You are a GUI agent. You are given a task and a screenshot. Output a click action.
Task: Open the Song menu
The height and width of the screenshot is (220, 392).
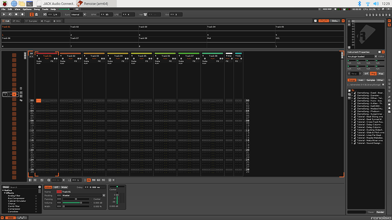pyautogui.click(x=37, y=9)
